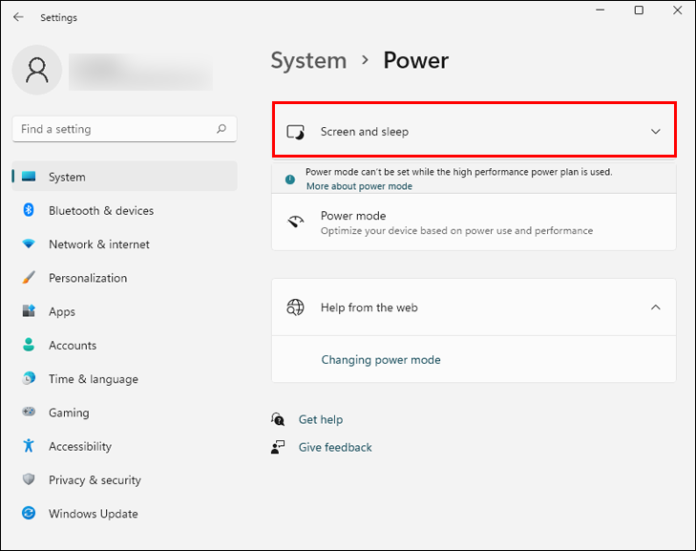Click the Privacy & security shield icon
696x551 pixels.
click(x=29, y=480)
